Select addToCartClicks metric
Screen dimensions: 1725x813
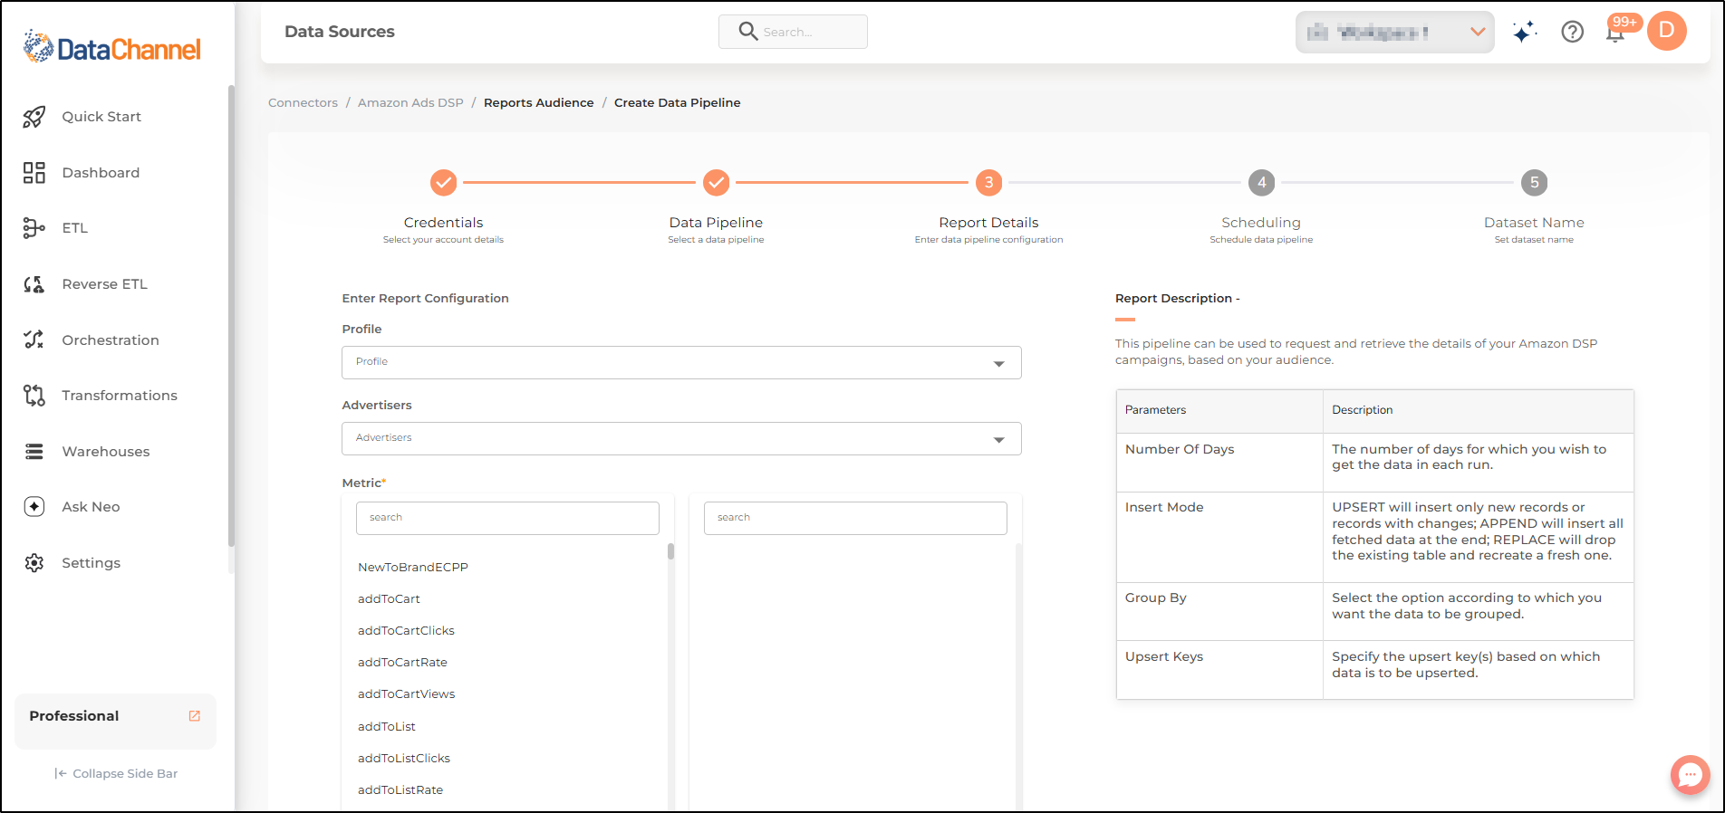click(406, 631)
